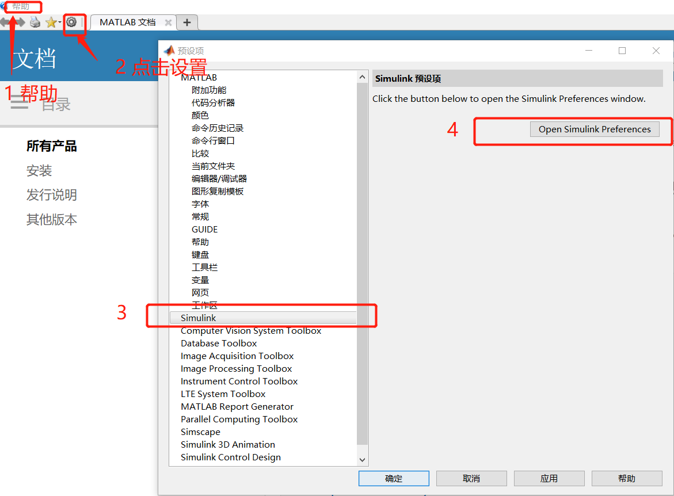Select Parallel Computing Toolbox entry

click(x=239, y=419)
